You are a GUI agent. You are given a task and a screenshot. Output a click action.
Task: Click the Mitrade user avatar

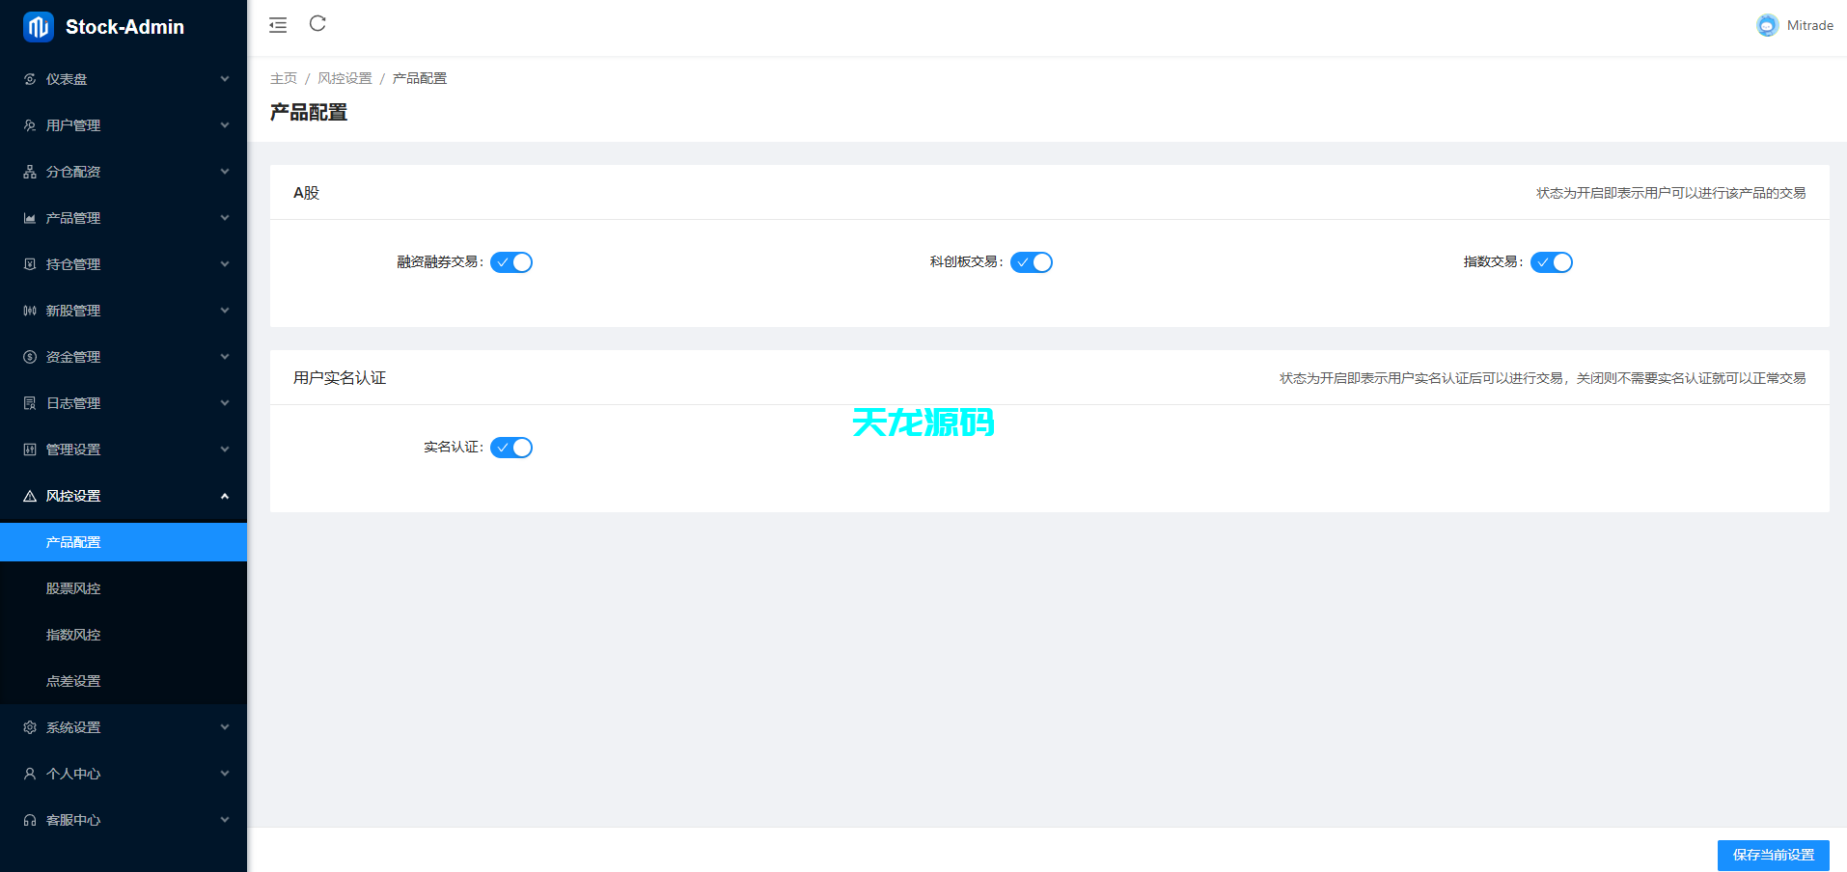coord(1767,25)
